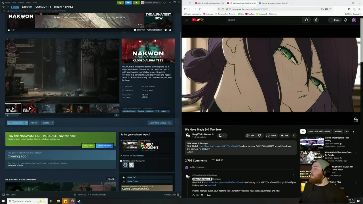The image size is (363, 204).
Task: Toggle YouTube channel notification bell
Action: [x=222, y=135]
